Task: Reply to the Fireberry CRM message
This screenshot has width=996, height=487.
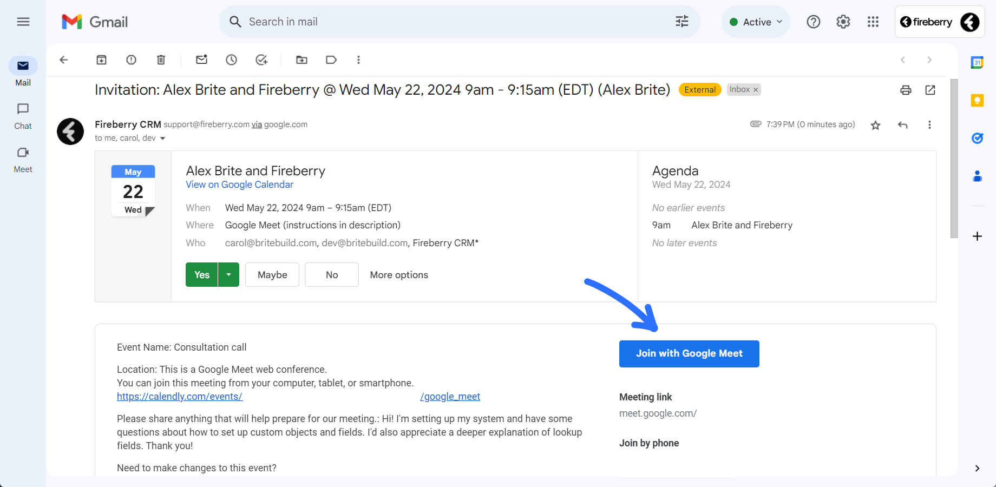Action: coord(902,125)
